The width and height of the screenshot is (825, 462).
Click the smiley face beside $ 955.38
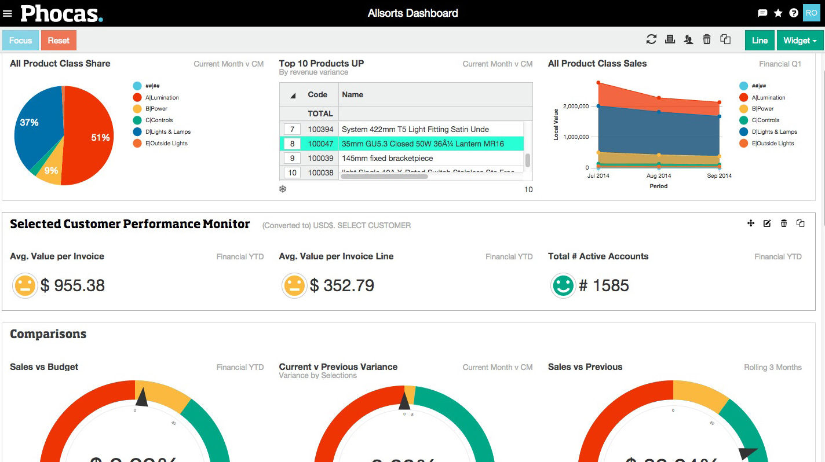(25, 285)
